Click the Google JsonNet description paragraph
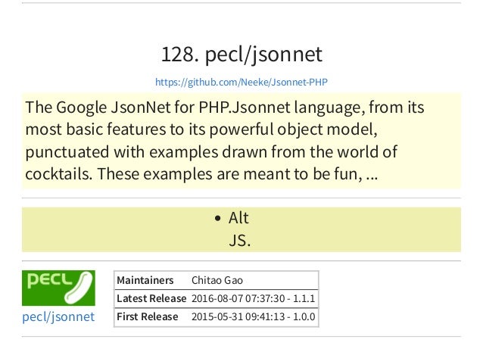Image resolution: width=483 pixels, height=352 pixels. [x=241, y=141]
